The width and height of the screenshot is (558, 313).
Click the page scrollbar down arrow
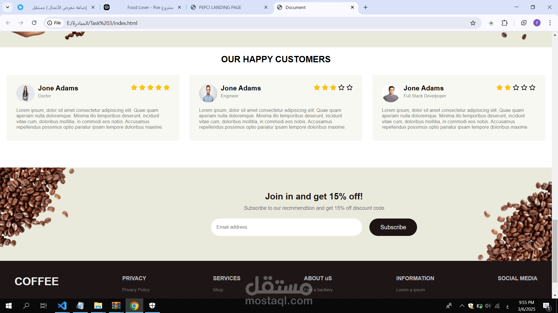click(555, 295)
